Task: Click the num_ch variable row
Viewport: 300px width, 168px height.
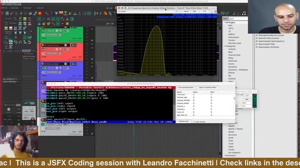Action: coord(205,112)
